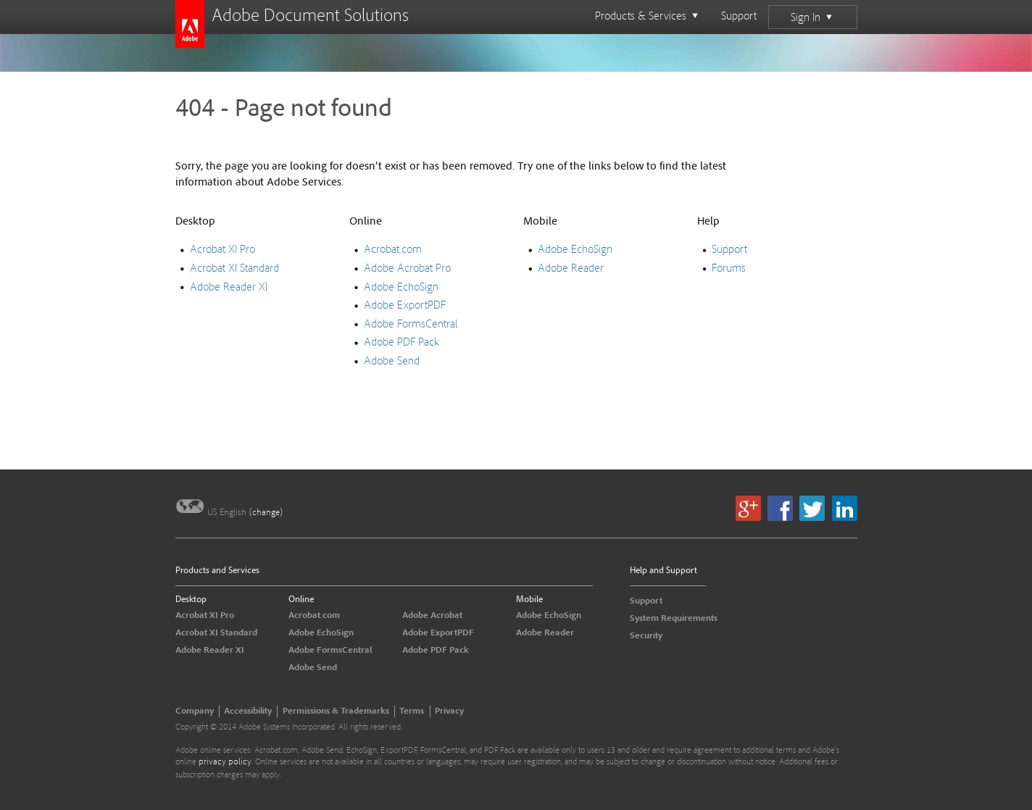Viewport: 1032px width, 810px height.
Task: Open the Twitter social icon
Action: point(812,508)
